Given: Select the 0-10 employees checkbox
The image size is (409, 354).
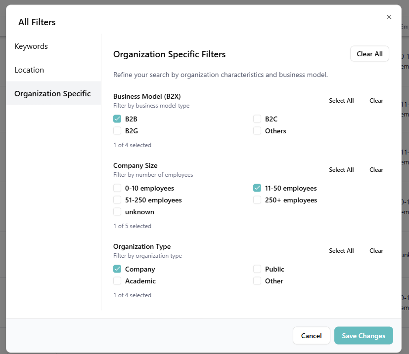Looking at the screenshot, I should tap(117, 188).
